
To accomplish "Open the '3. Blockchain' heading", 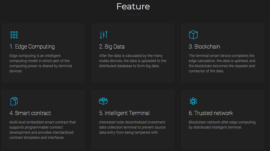I will click(204, 47).
